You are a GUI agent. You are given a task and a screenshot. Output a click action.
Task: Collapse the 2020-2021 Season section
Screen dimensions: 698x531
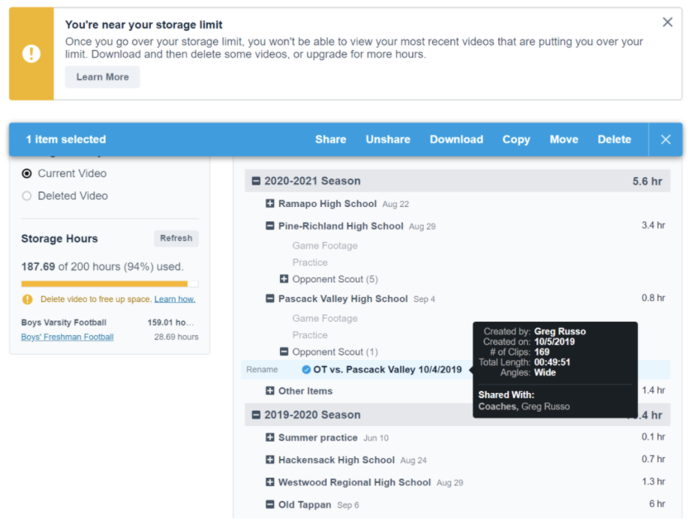[256, 181]
